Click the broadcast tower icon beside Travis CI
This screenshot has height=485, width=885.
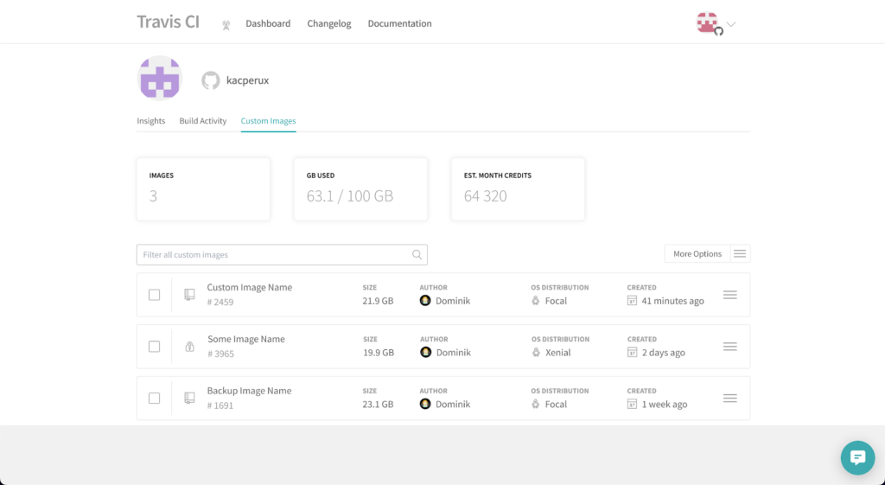click(226, 25)
